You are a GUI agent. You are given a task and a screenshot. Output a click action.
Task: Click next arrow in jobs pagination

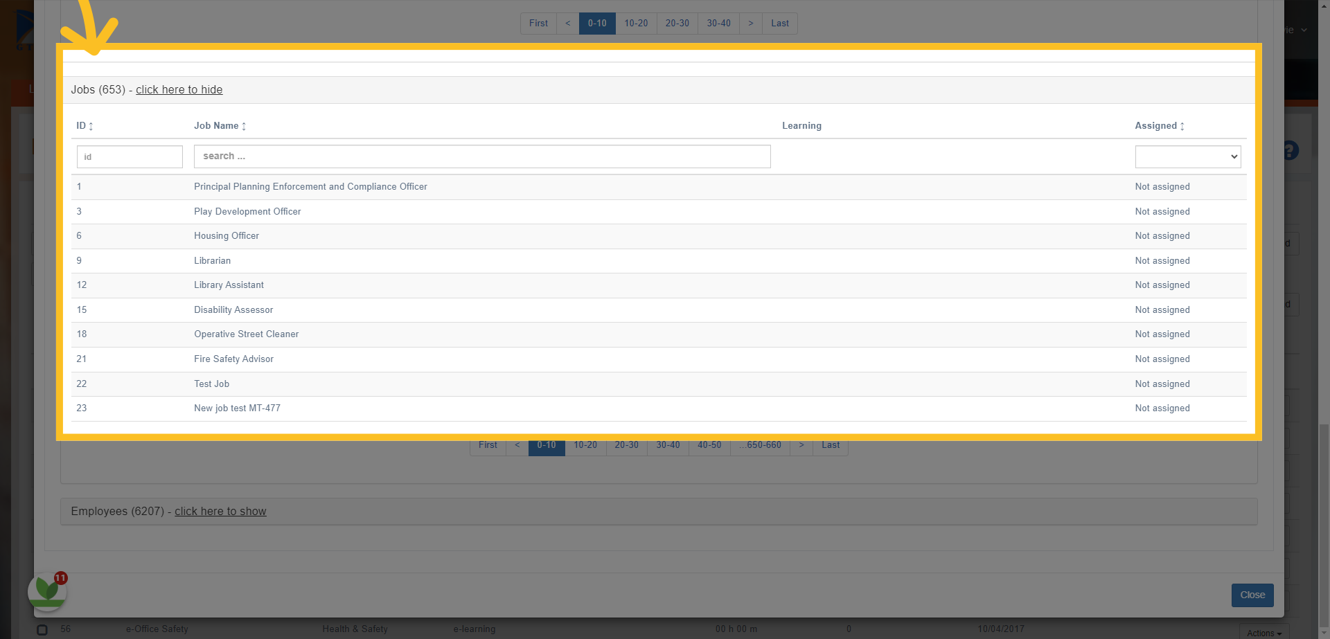(801, 445)
